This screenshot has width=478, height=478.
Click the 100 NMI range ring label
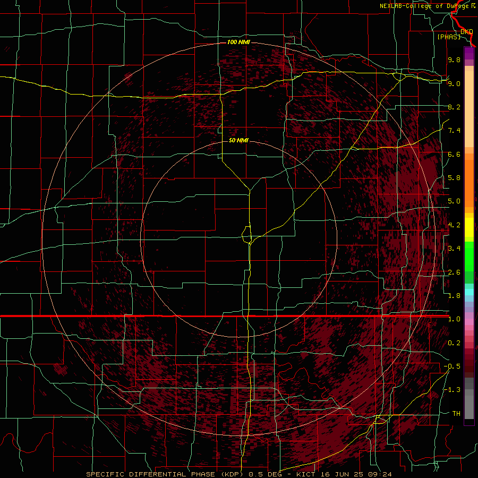pyautogui.click(x=238, y=42)
